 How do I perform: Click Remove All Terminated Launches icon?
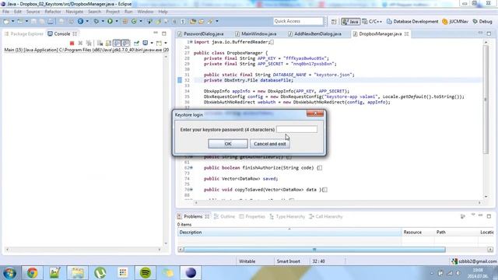coord(89,43)
